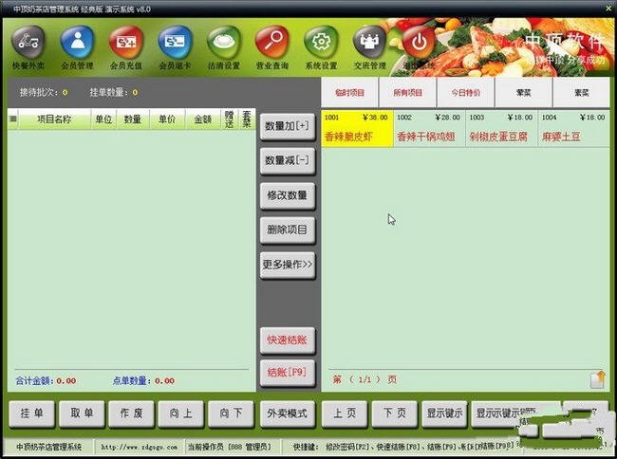Open the 快餐外卖 delivery scooter icon

[x=28, y=43]
